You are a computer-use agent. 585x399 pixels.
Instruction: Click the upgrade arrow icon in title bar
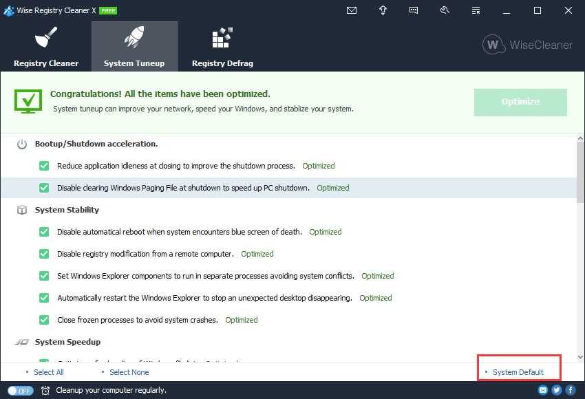383,10
